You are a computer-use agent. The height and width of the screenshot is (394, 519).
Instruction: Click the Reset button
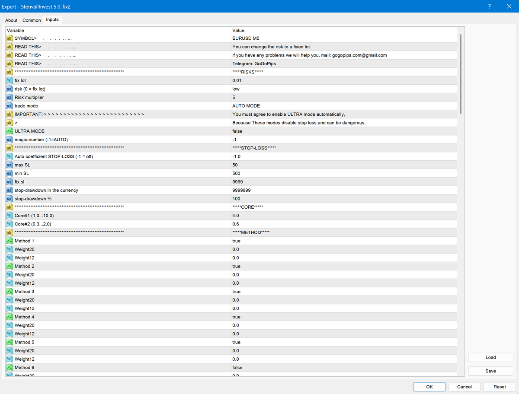tap(500, 387)
